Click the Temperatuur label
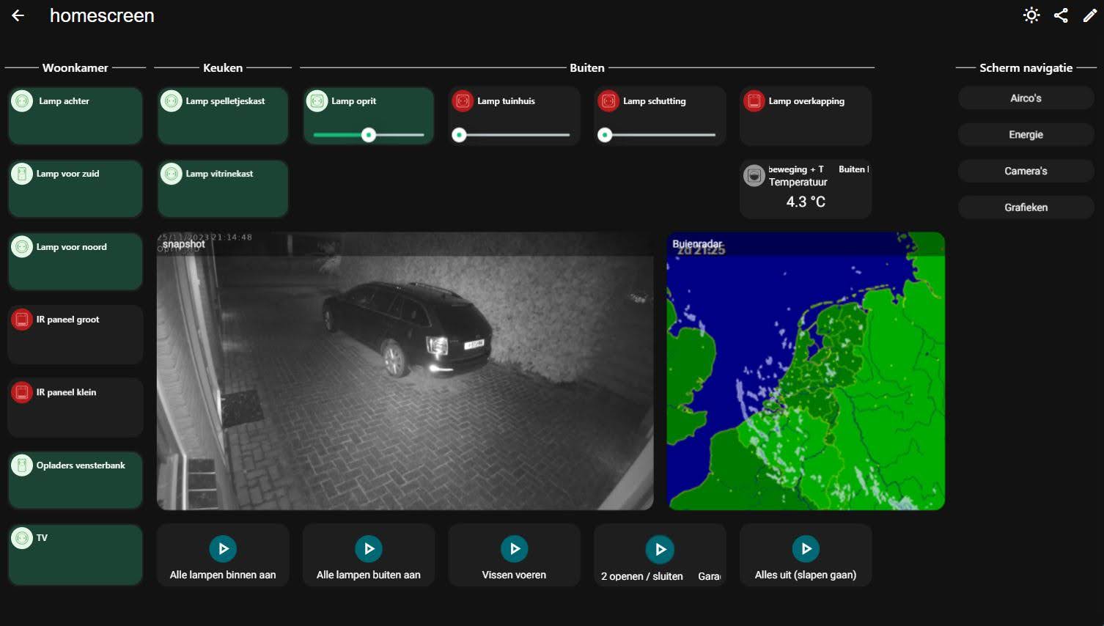1104x626 pixels. pyautogui.click(x=798, y=182)
